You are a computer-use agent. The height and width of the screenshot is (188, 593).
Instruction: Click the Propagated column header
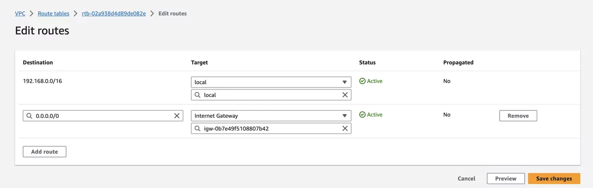pos(458,62)
